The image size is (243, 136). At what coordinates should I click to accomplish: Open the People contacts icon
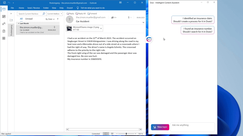(4, 24)
